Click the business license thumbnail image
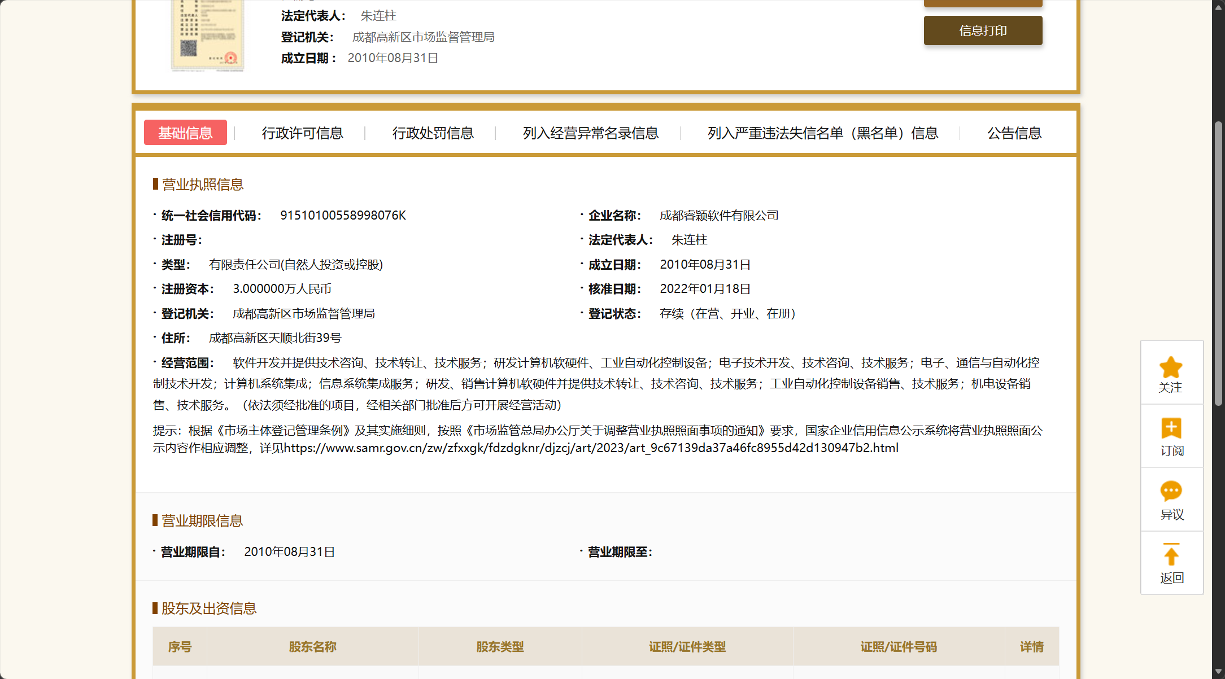 [x=207, y=35]
